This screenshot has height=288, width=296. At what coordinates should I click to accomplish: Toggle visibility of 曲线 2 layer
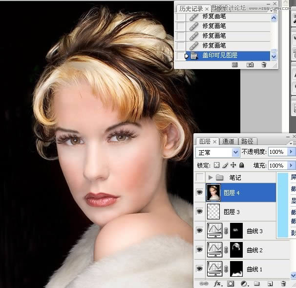[199, 249]
